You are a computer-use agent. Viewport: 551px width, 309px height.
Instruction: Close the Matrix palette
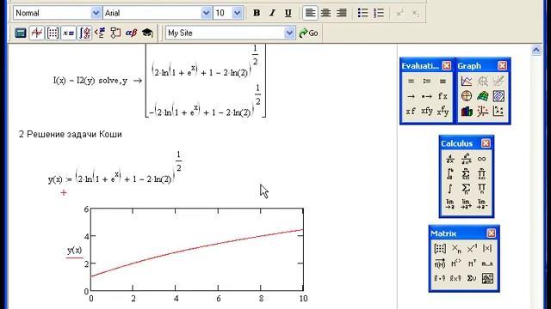[x=492, y=233]
